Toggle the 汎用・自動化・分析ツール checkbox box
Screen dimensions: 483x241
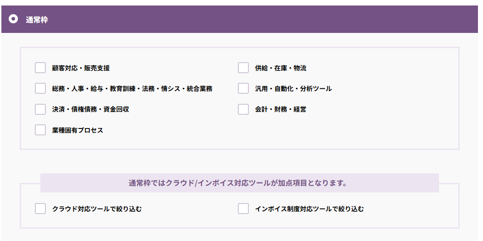pyautogui.click(x=243, y=89)
